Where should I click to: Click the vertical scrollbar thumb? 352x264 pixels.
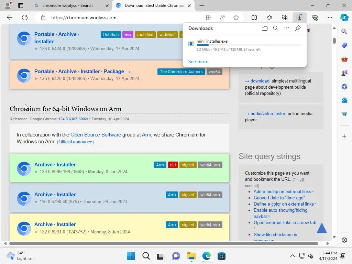334,41
